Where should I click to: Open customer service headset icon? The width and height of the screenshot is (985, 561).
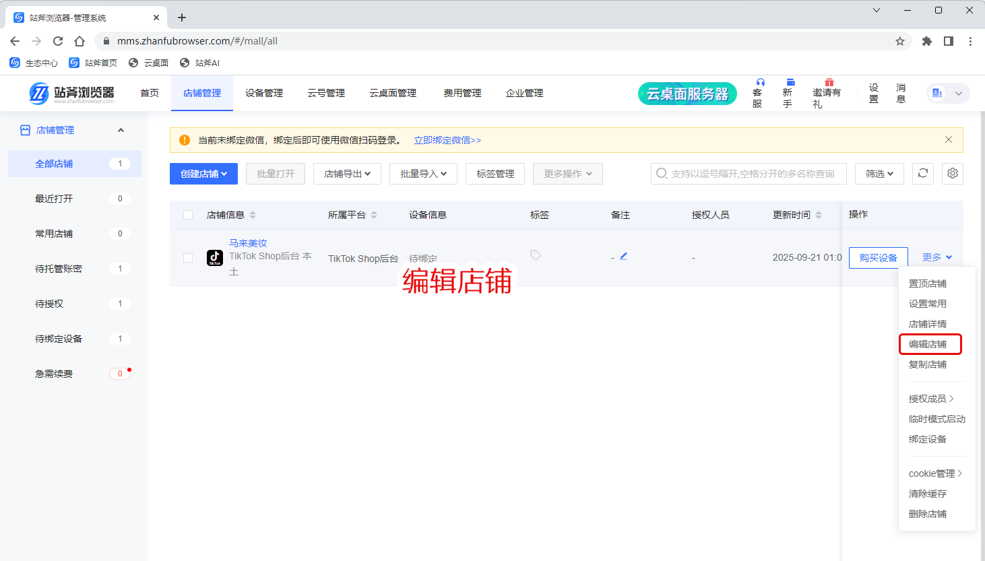pyautogui.click(x=760, y=82)
